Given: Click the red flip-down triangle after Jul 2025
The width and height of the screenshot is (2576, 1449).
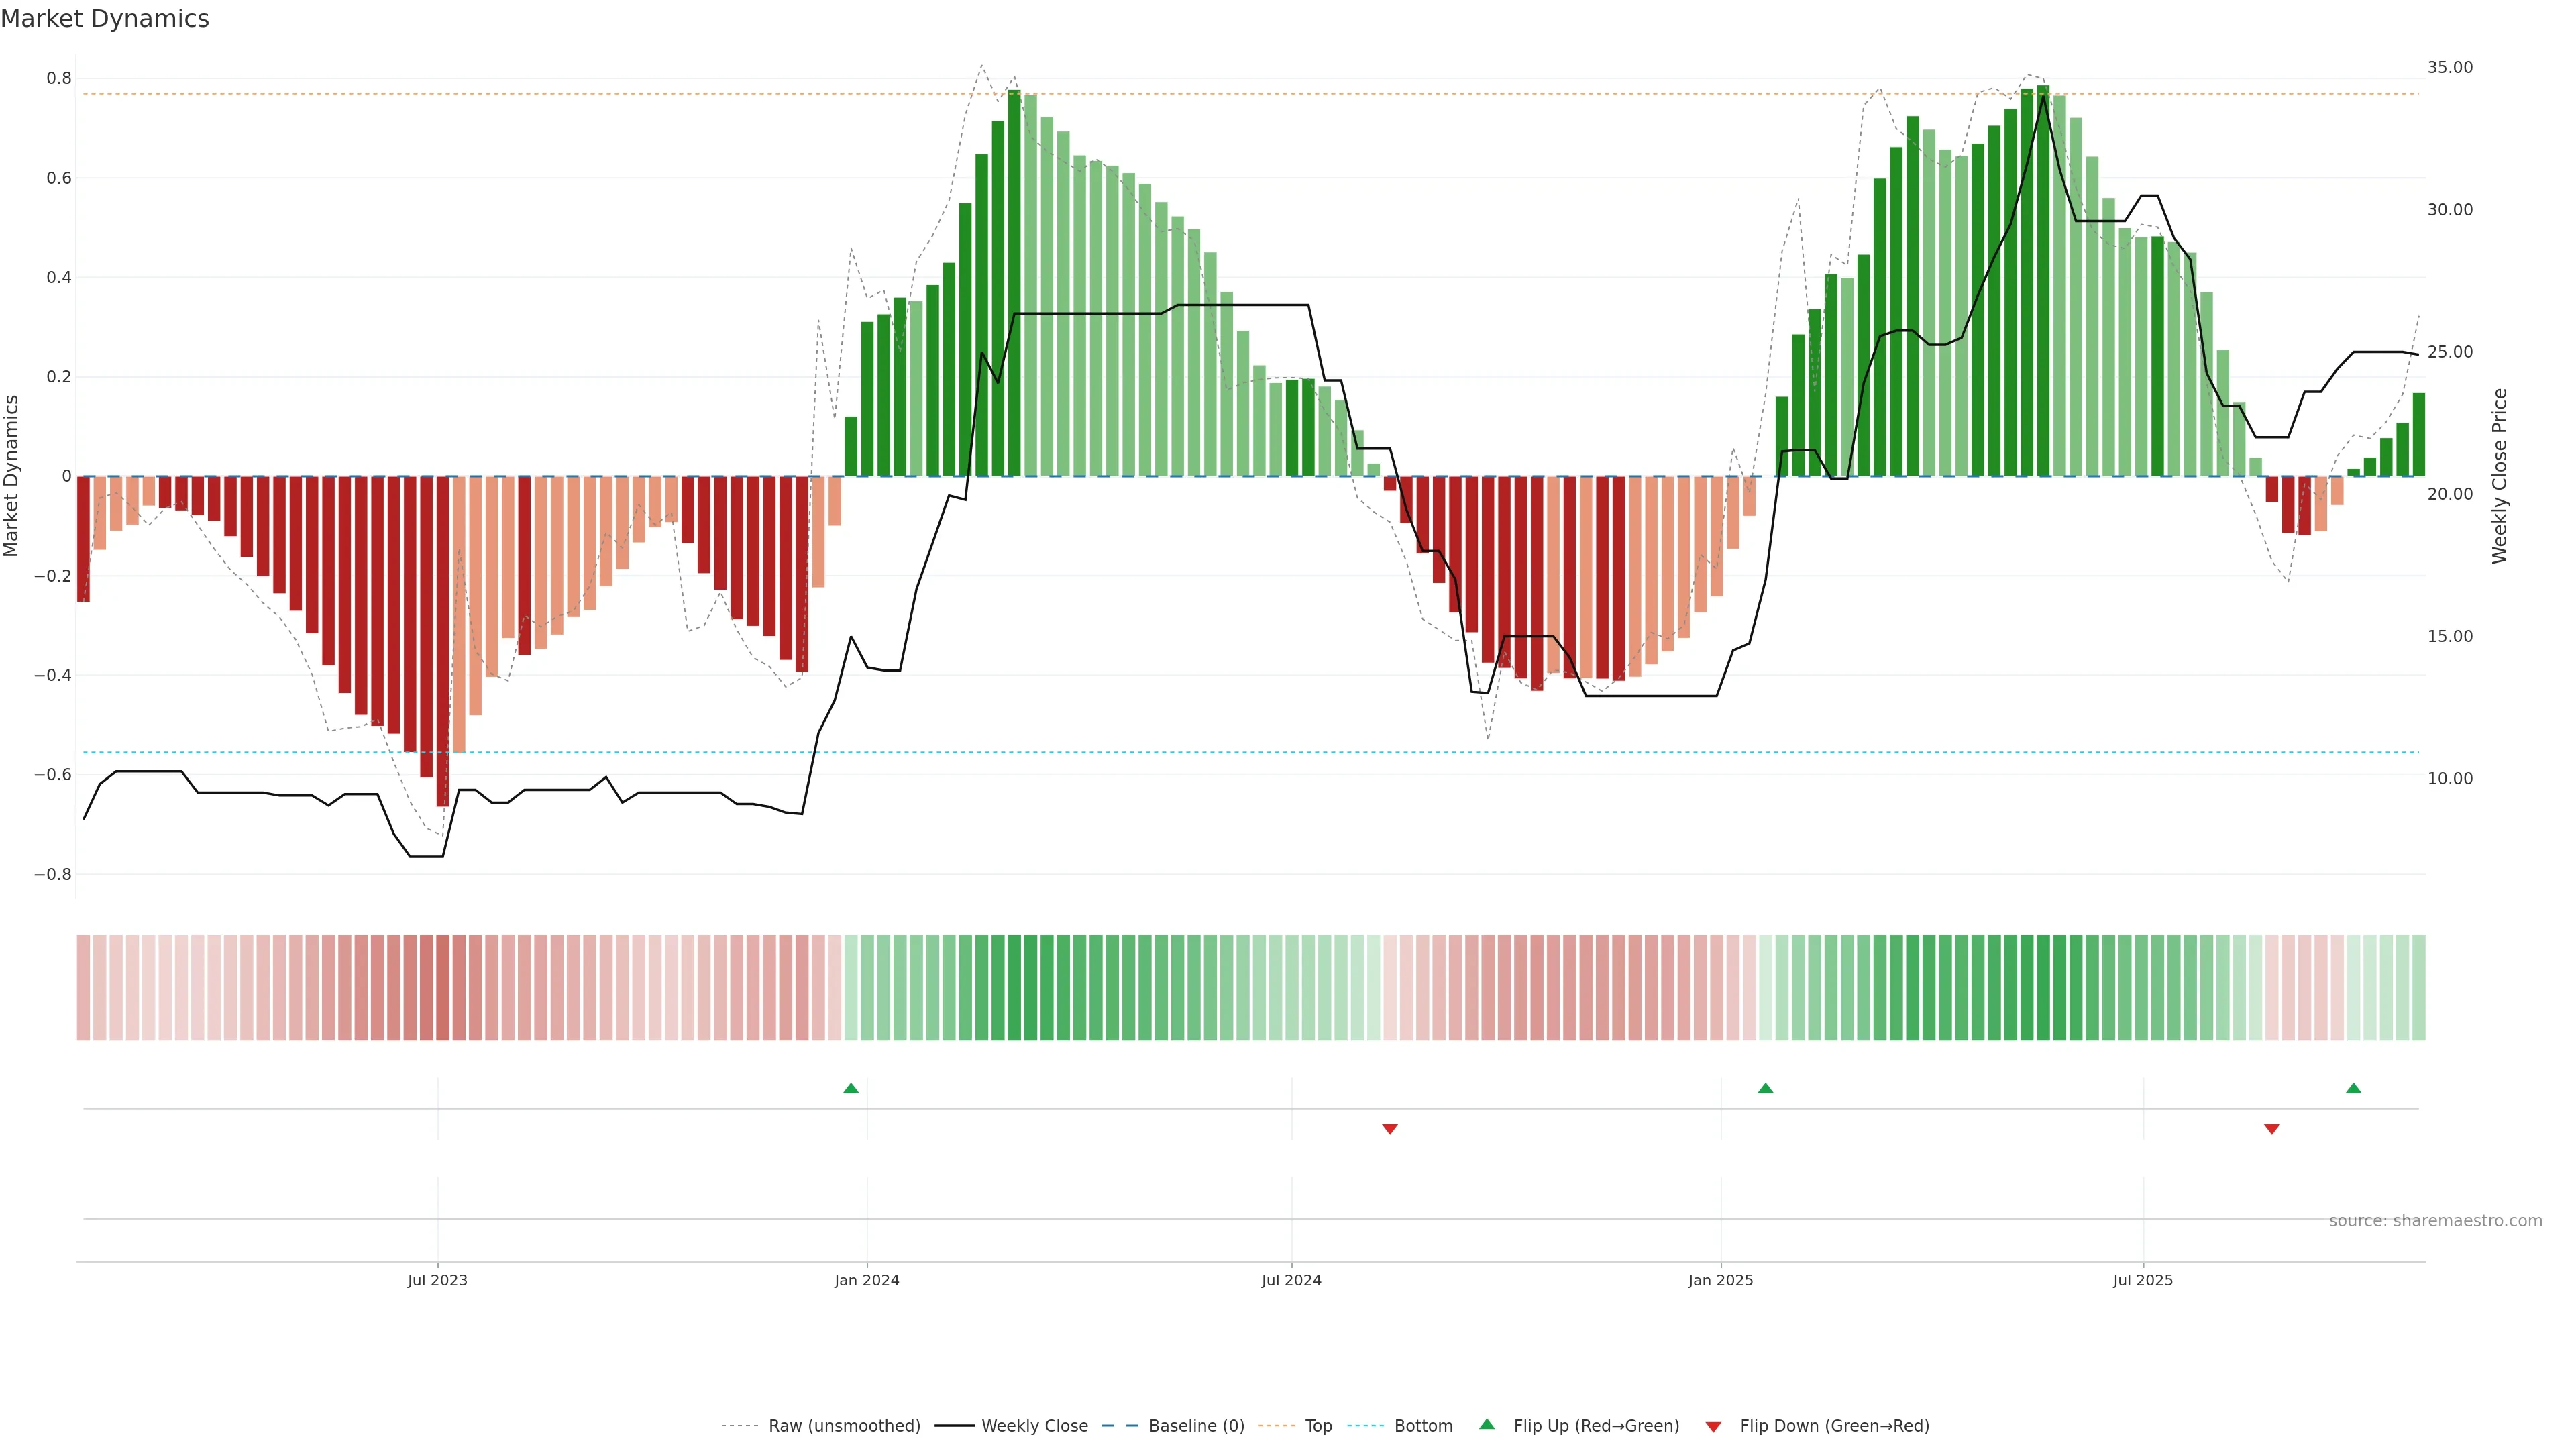Looking at the screenshot, I should 2271,1129.
